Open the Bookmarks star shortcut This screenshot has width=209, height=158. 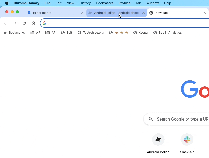tap(14, 33)
